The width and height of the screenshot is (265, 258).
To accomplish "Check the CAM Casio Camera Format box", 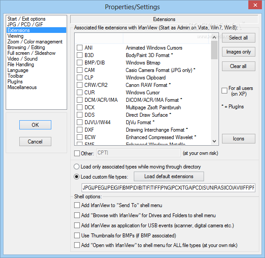I will [x=79, y=70].
